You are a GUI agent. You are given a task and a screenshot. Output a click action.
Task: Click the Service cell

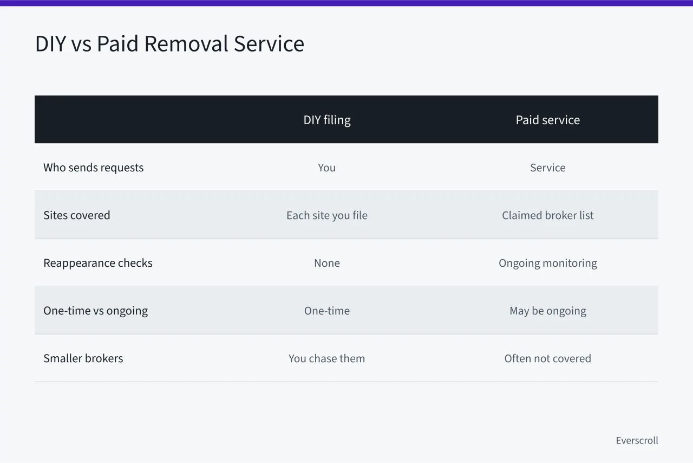click(x=547, y=168)
